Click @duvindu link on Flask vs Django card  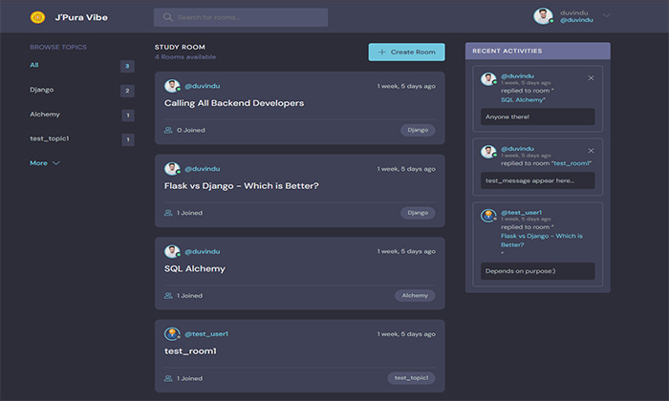[203, 169]
